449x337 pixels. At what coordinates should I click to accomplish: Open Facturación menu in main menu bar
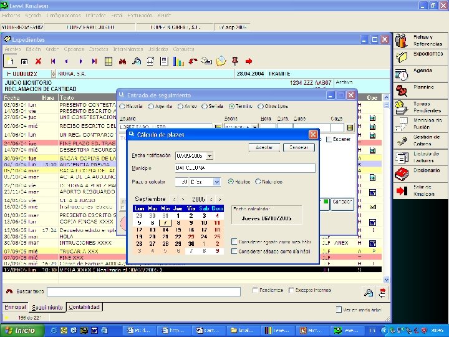pos(140,15)
